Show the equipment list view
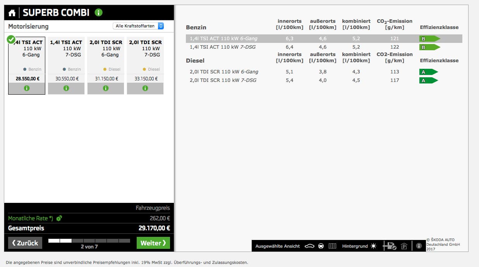479x267 pixels. point(332,246)
